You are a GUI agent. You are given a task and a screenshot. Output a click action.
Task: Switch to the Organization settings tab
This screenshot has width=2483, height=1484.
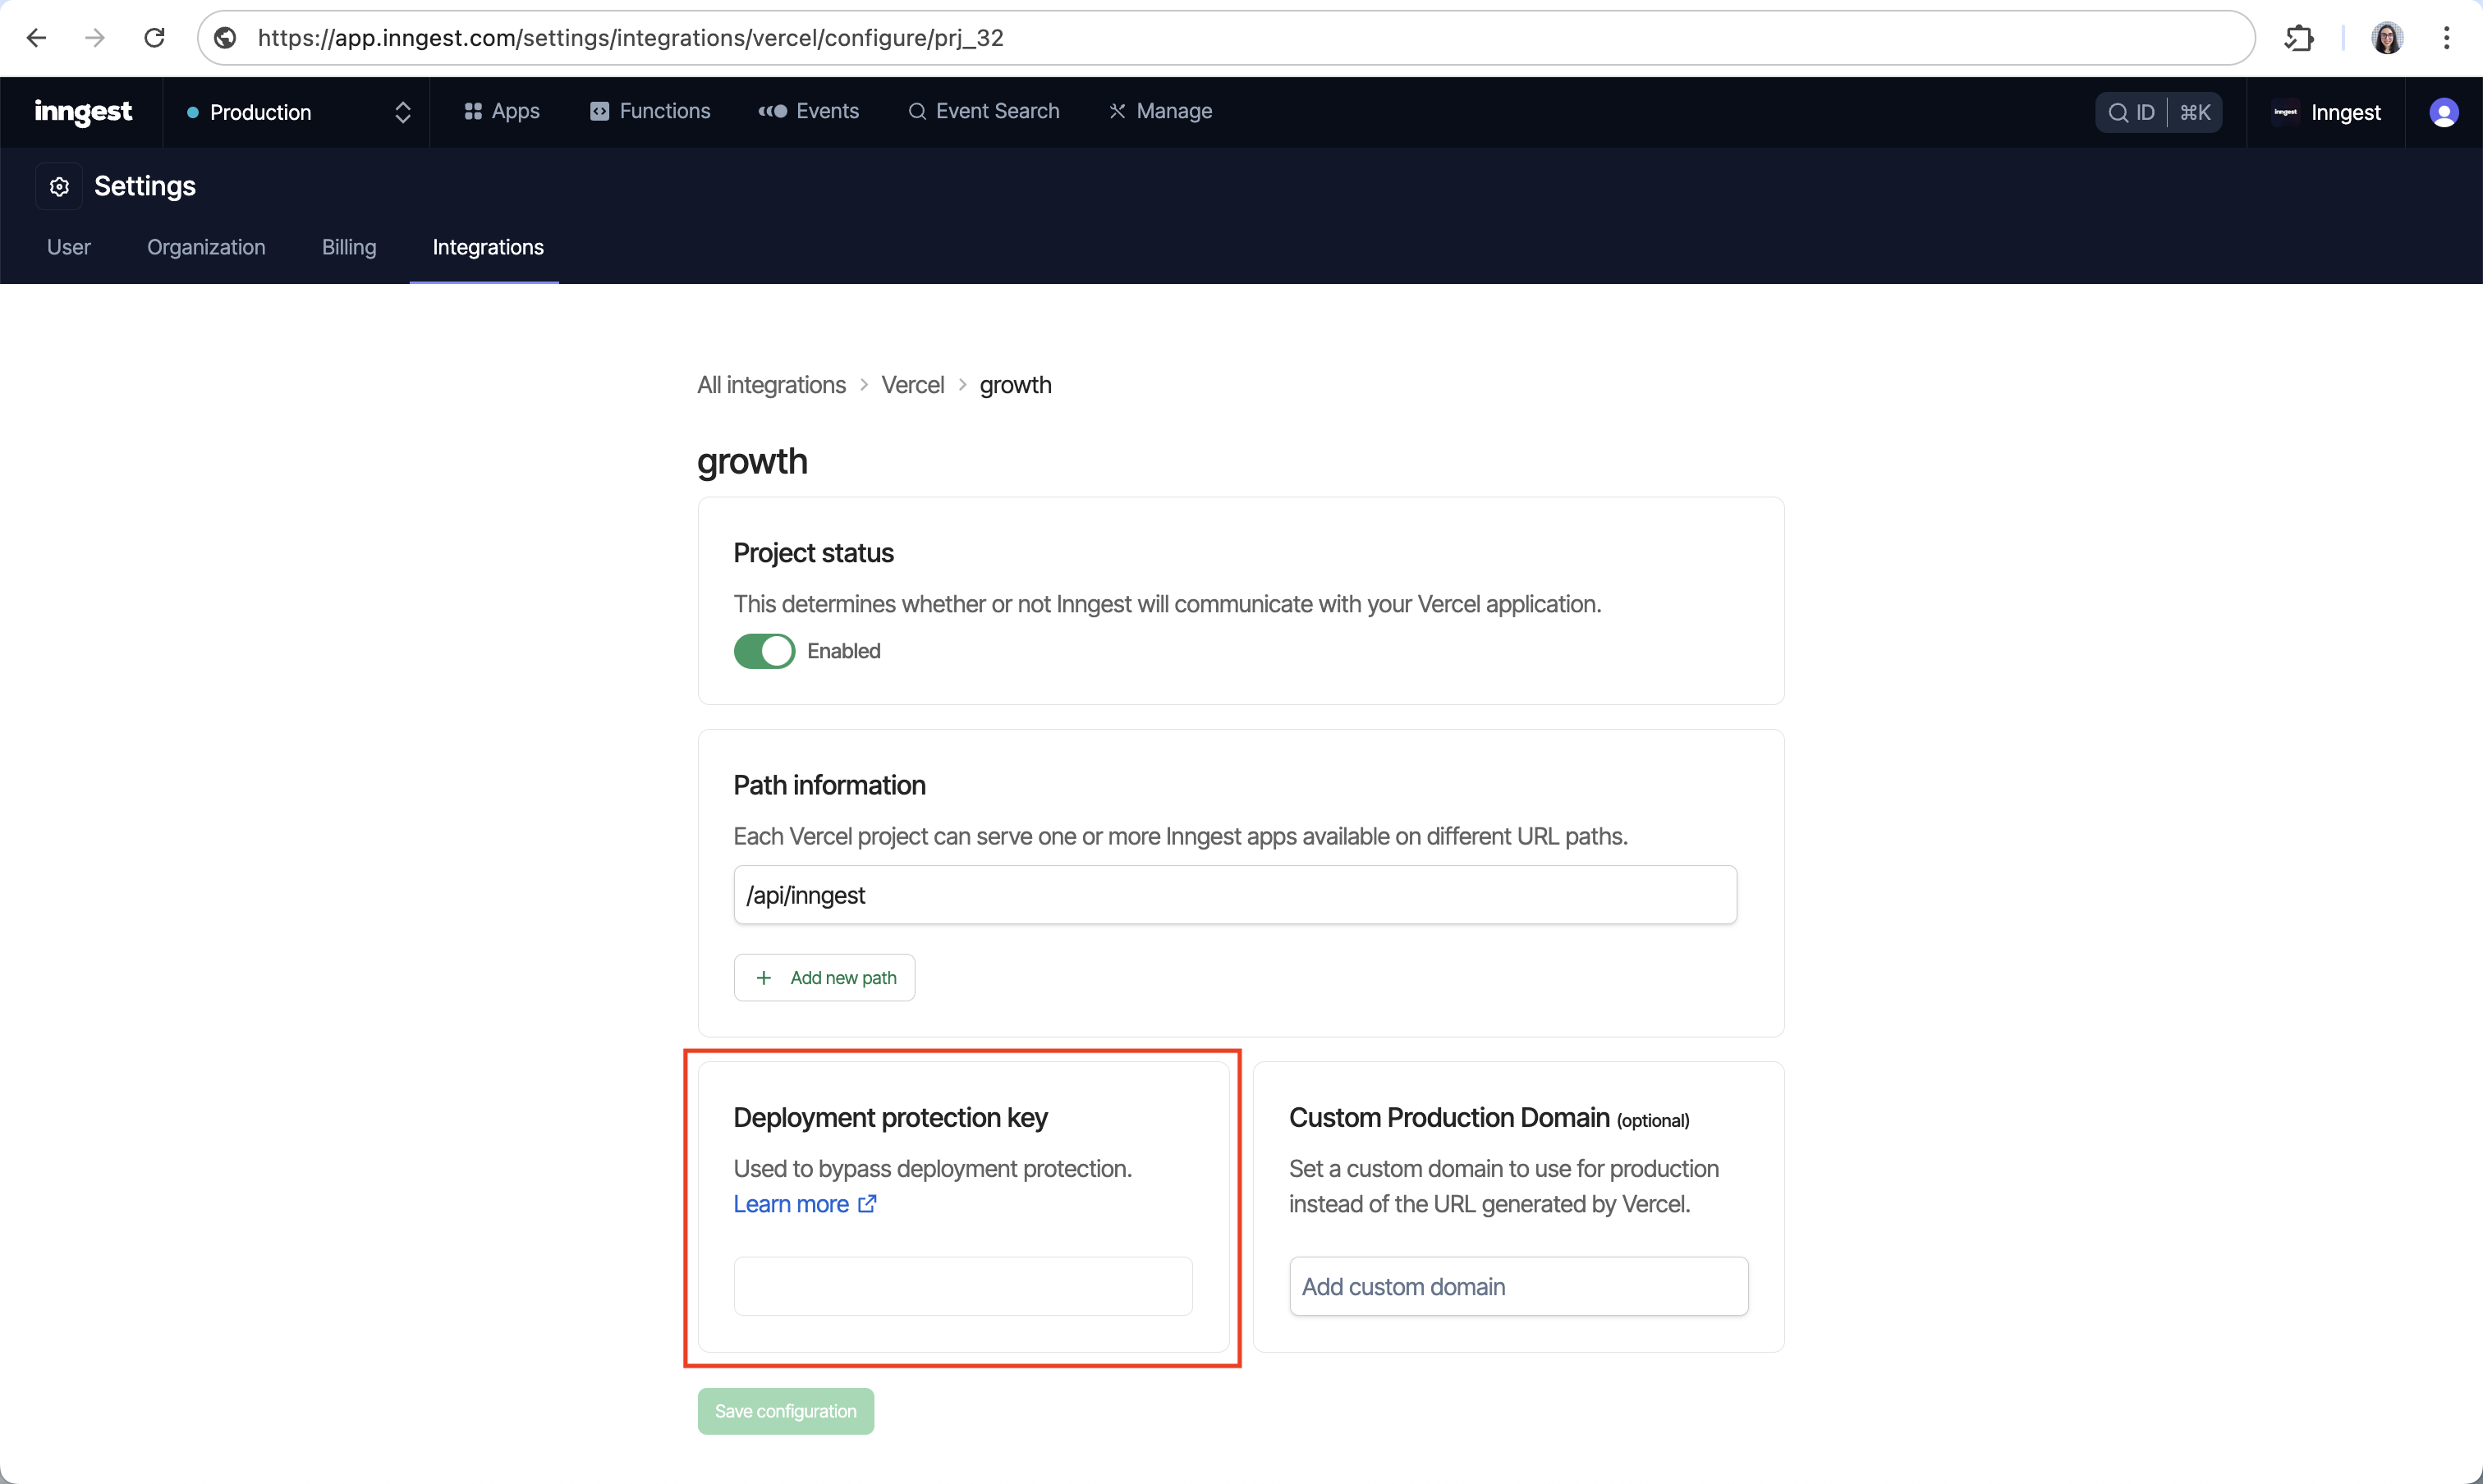point(206,247)
